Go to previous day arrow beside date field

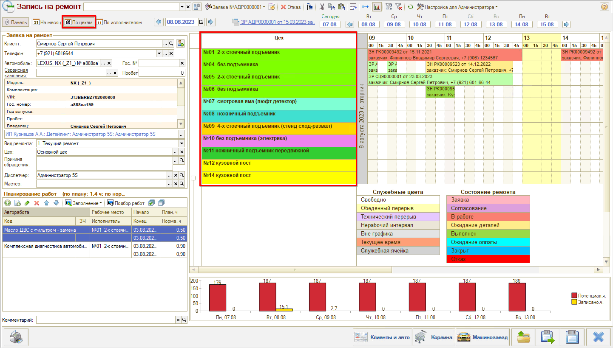(159, 22)
